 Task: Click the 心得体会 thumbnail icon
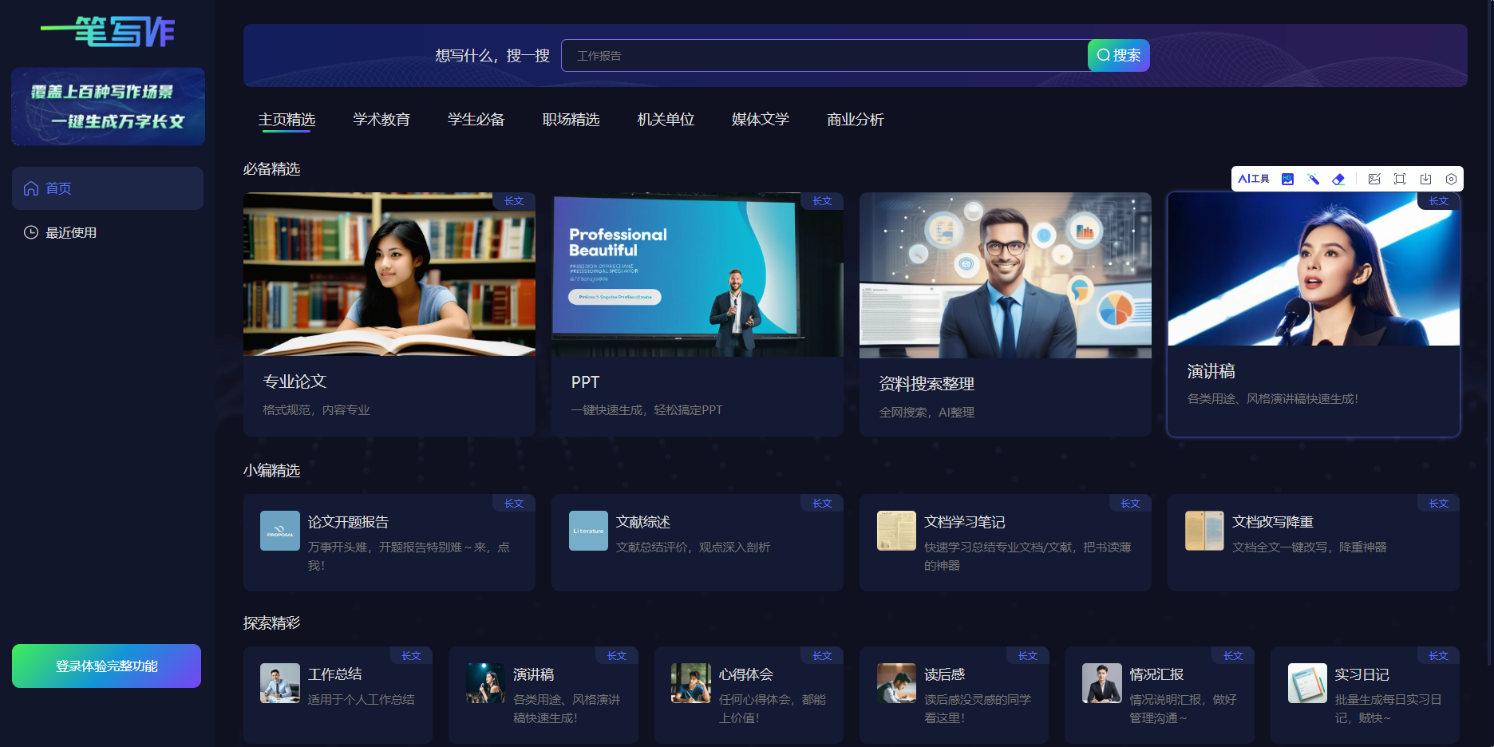[x=691, y=683]
